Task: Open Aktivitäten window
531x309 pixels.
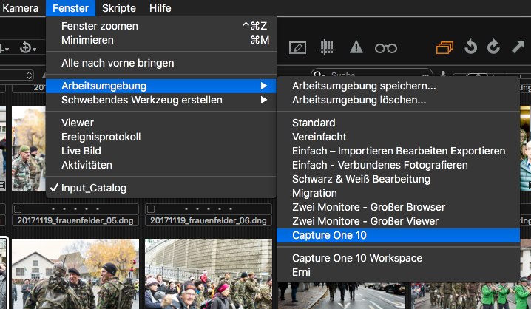Action: pos(161,165)
